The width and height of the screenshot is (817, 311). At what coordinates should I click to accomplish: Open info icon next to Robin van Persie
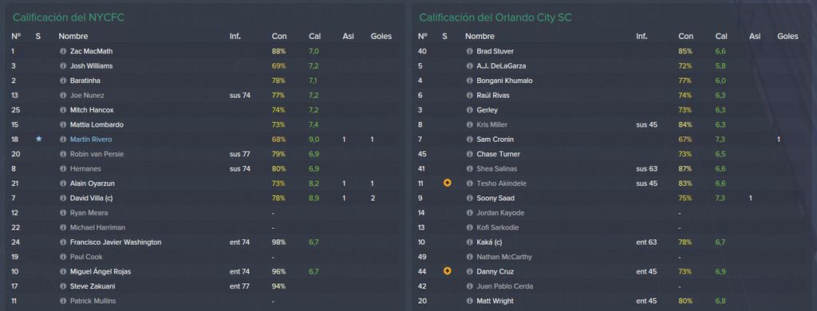(x=63, y=154)
